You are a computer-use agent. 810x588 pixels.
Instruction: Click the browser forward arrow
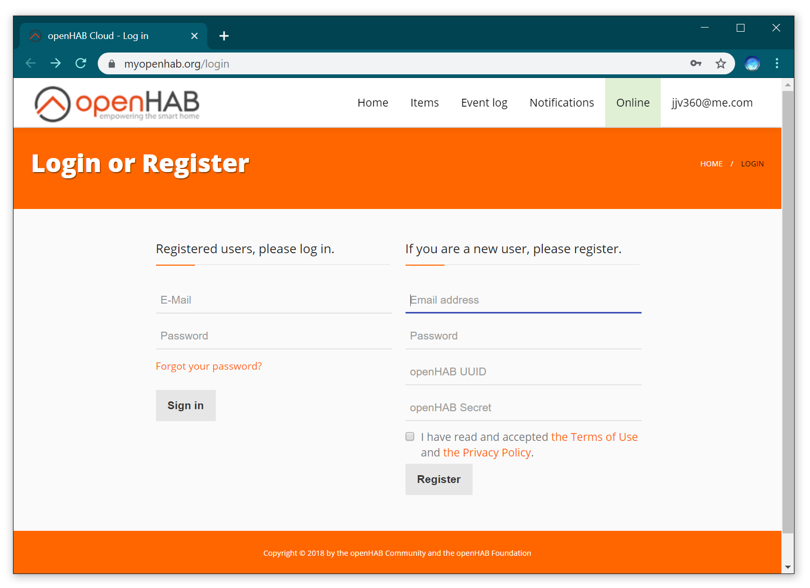click(x=56, y=63)
